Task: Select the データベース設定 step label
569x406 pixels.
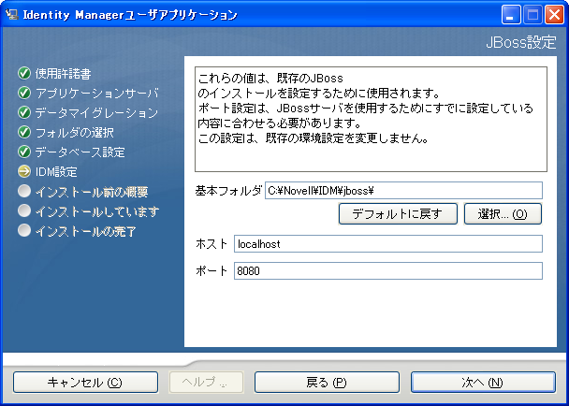Action: [x=80, y=152]
